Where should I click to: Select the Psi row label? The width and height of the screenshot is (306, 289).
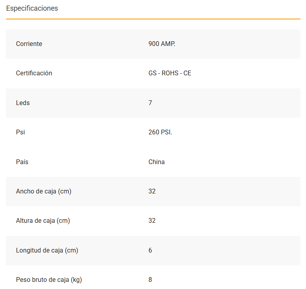pyautogui.click(x=20, y=132)
